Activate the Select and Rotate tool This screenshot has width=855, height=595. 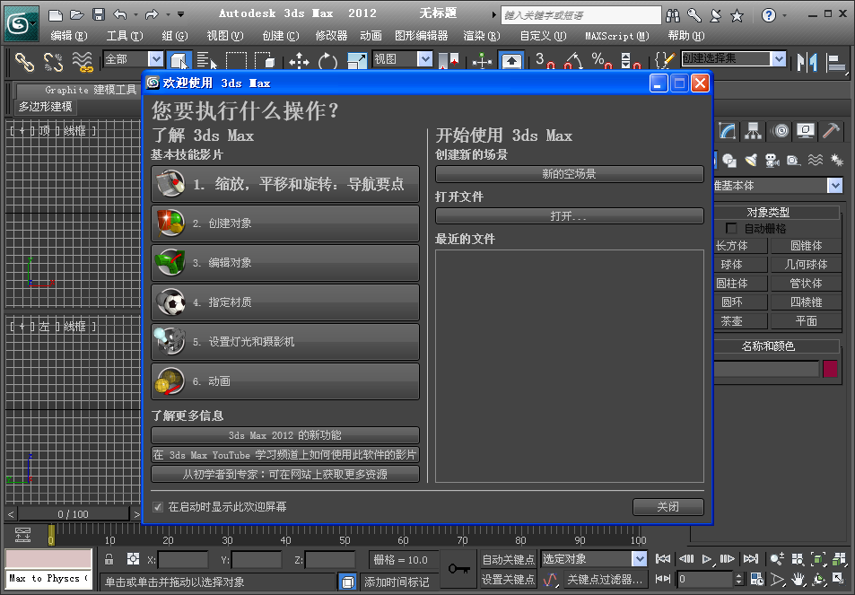pyautogui.click(x=327, y=60)
